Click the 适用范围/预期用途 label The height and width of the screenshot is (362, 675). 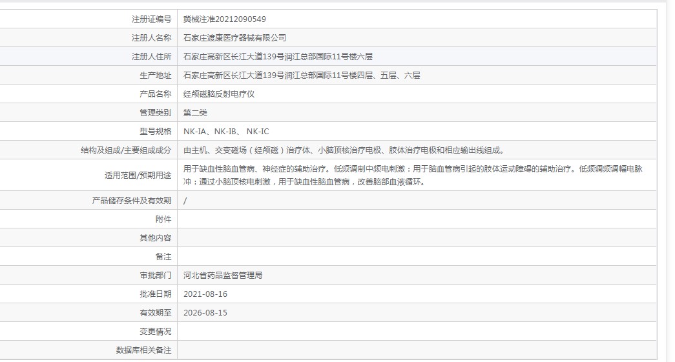(x=138, y=175)
